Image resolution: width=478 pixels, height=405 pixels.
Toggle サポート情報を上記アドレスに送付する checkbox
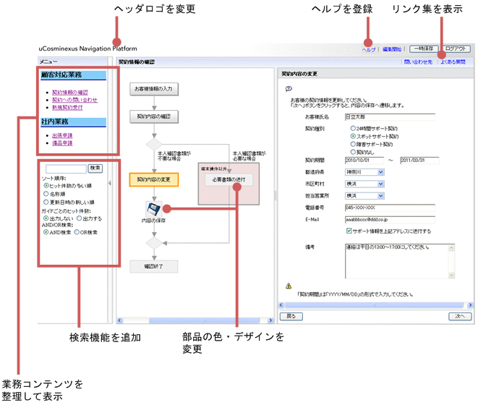[349, 231]
